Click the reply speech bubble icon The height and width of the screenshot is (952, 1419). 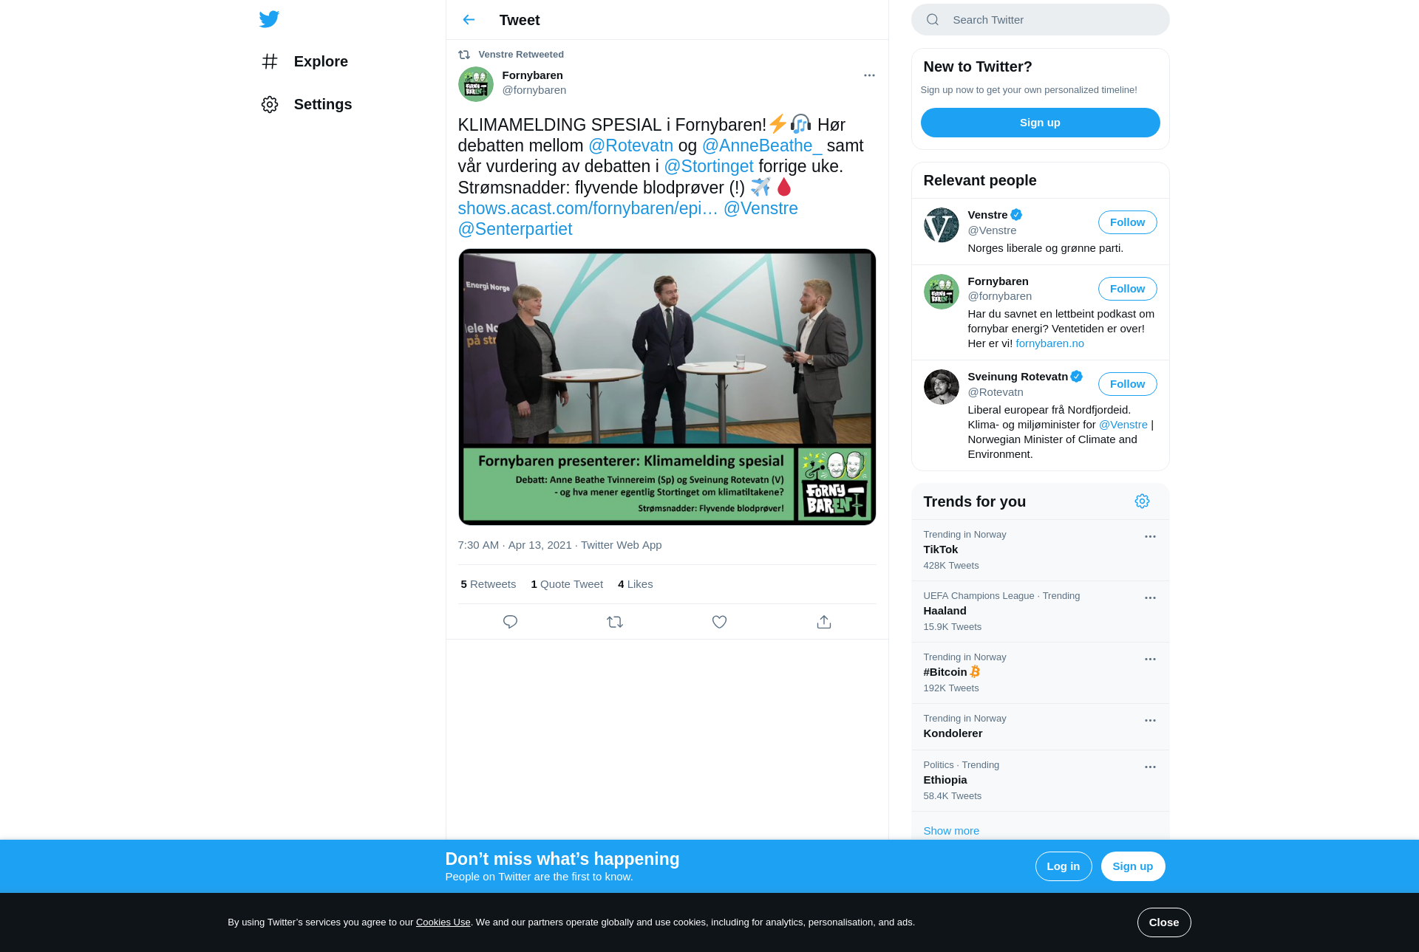(510, 622)
